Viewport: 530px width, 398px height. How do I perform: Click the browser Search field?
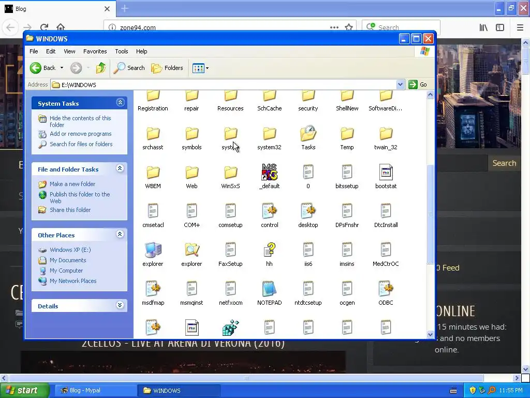[401, 27]
